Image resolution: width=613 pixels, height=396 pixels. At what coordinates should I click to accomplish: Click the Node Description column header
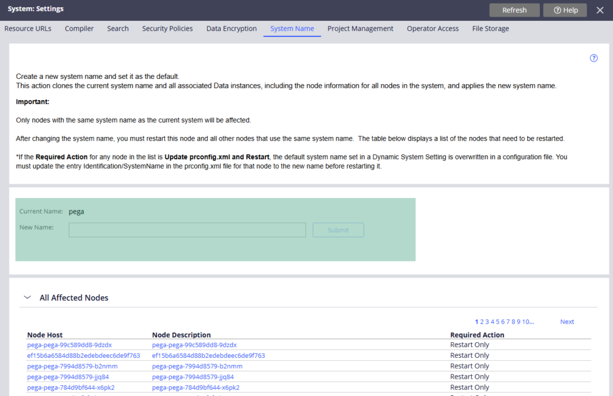[181, 335]
